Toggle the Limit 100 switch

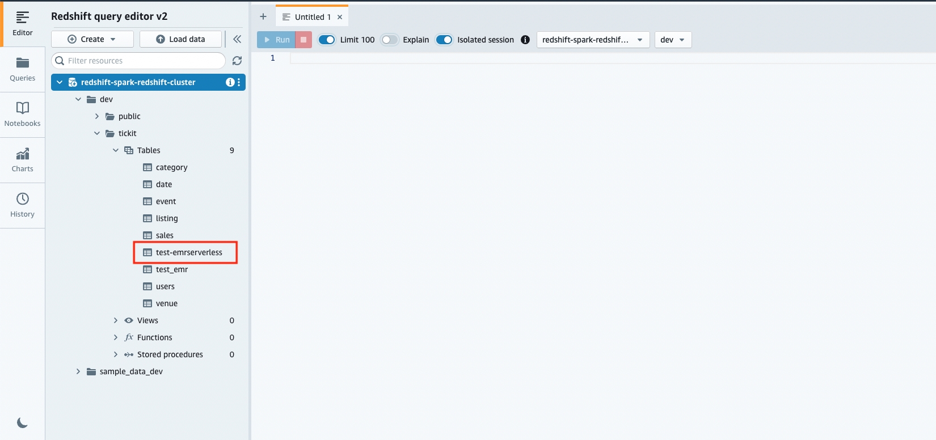[327, 40]
